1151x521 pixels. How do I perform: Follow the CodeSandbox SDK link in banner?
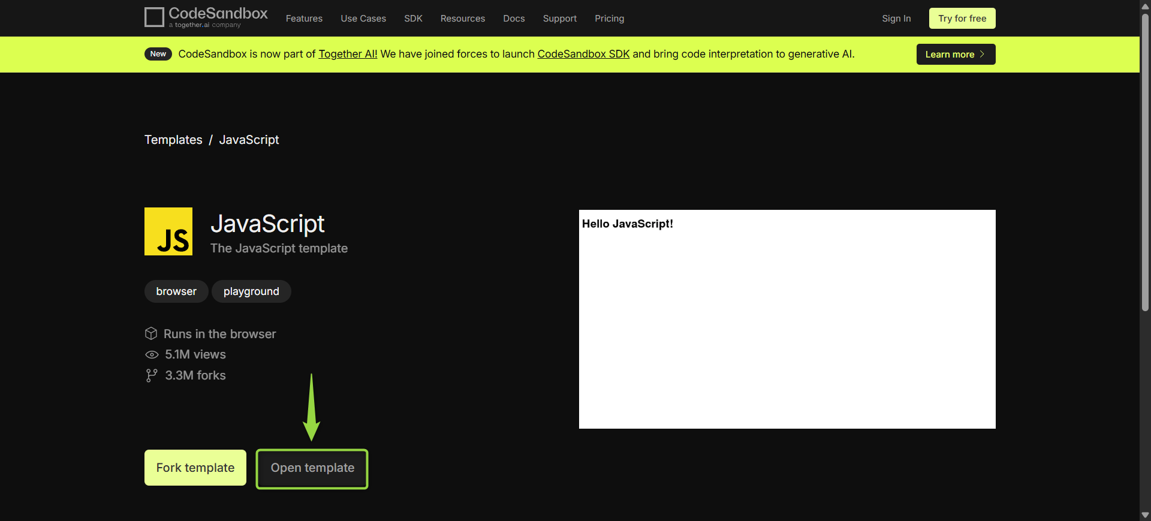(x=583, y=54)
